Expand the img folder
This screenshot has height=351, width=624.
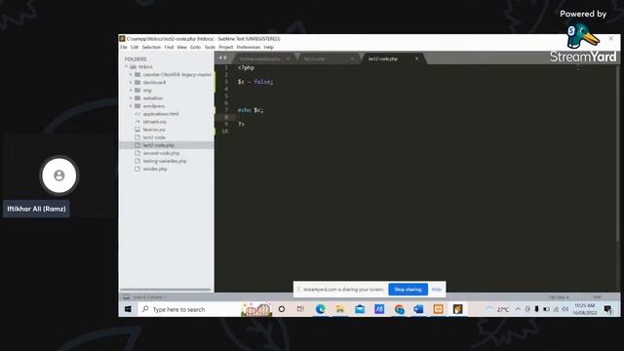click(131, 91)
